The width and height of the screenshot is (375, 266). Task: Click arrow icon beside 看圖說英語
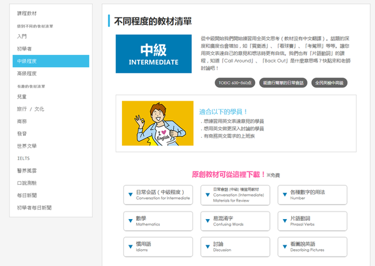(x=284, y=247)
